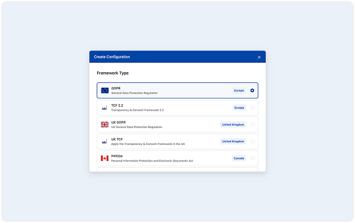Click the Europe tag on TCF 2.2 row
Screen dimensions: 355x223
239,108
